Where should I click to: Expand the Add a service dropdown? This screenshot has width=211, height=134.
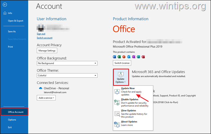coord(46,98)
